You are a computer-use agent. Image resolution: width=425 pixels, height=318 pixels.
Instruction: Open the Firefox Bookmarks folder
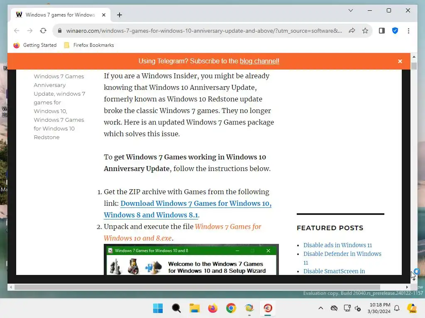(89, 45)
